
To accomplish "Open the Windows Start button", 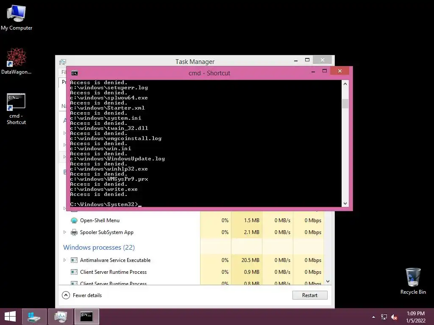I will [10, 317].
